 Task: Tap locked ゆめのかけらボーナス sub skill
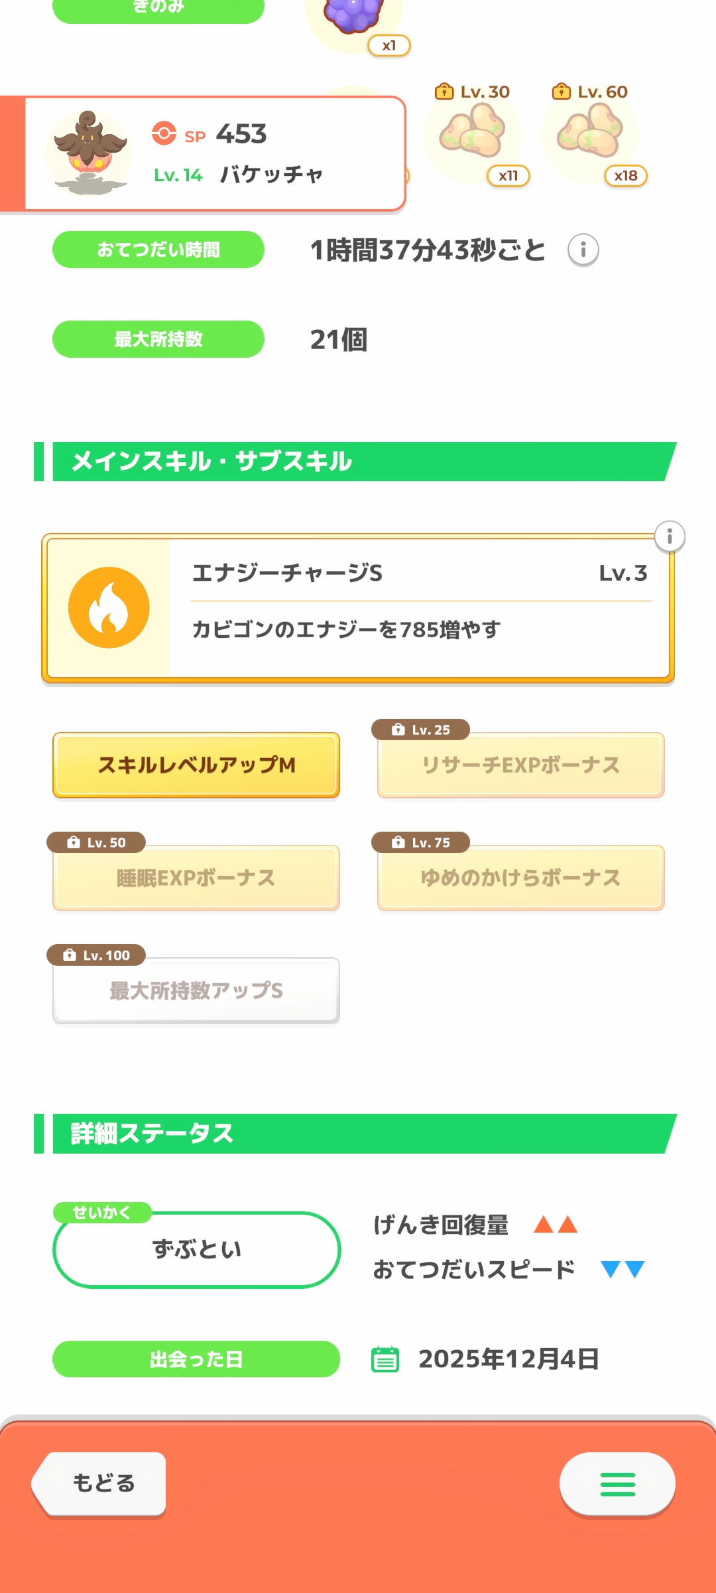pyautogui.click(x=521, y=878)
